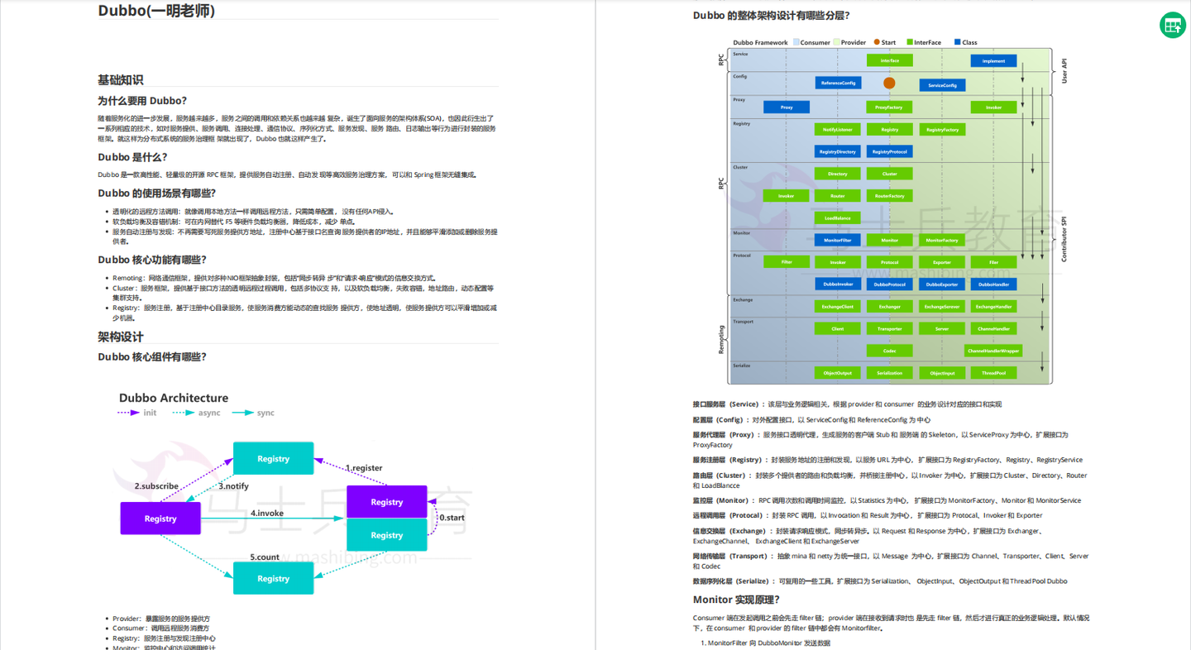Image resolution: width=1191 pixels, height=650 pixels.
Task: Click the "Dubbo Framework" legend title
Action: pos(760,42)
